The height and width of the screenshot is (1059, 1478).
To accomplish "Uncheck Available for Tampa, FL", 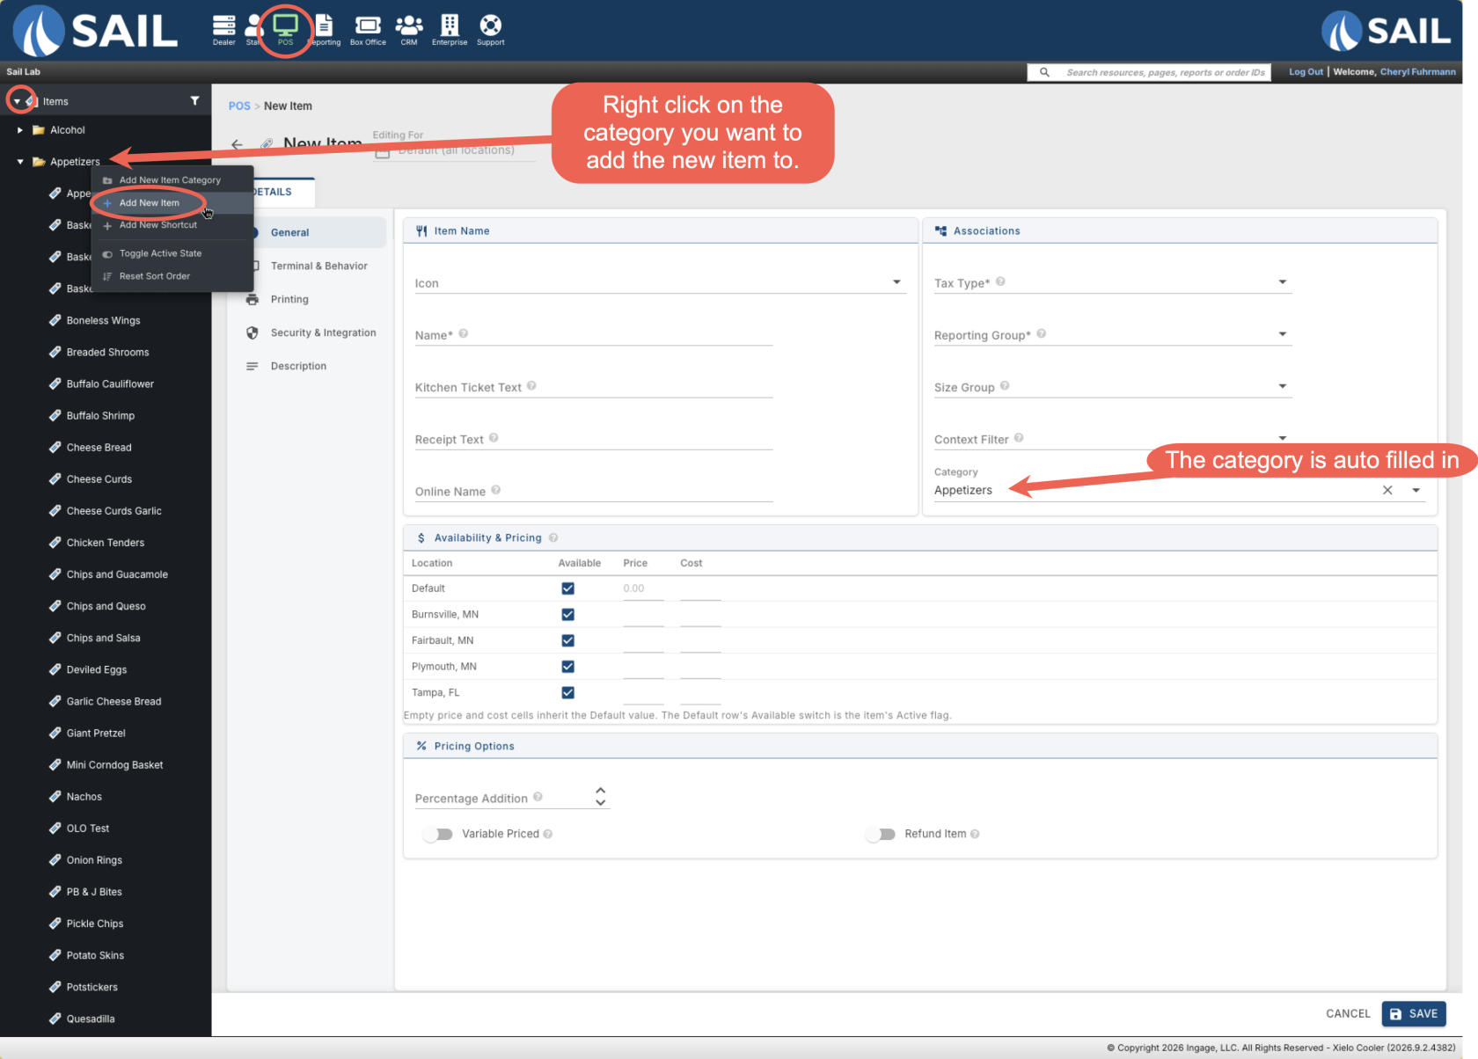I will pos(567,693).
